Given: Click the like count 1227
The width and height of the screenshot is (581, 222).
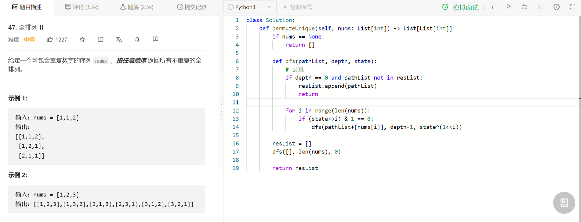Looking at the screenshot, I should [x=61, y=40].
